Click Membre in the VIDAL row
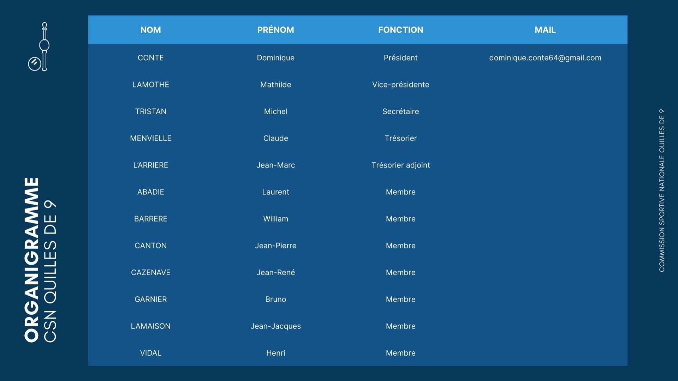 401,353
